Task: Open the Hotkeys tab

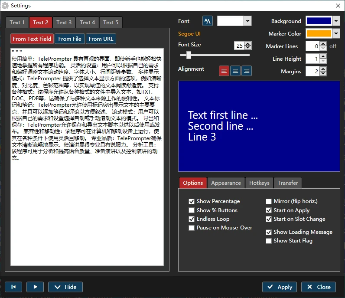Action: pos(259,183)
